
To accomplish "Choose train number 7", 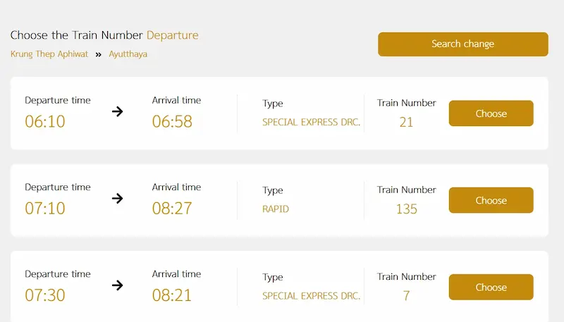I will (491, 287).
